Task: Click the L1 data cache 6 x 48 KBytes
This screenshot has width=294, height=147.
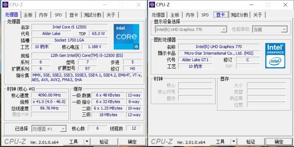Action: 108,95
